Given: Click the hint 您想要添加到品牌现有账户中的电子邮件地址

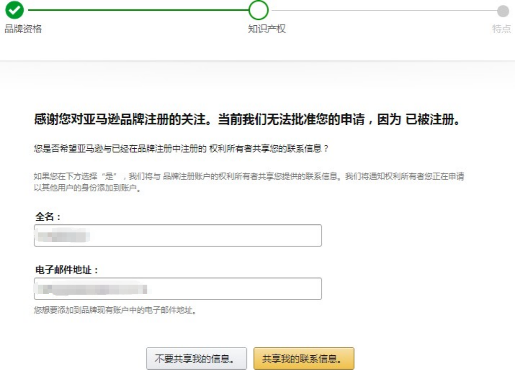Looking at the screenshot, I should pos(115,310).
